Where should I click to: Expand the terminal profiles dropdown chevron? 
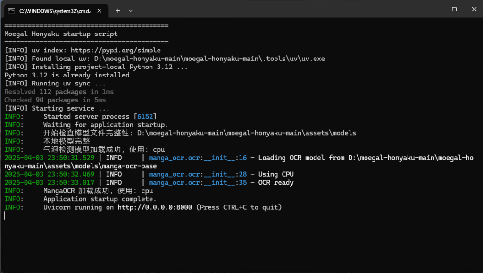tap(131, 10)
